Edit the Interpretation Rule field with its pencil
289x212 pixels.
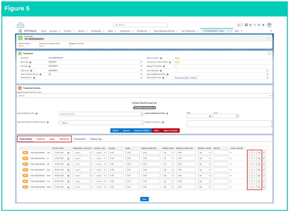click(267, 78)
